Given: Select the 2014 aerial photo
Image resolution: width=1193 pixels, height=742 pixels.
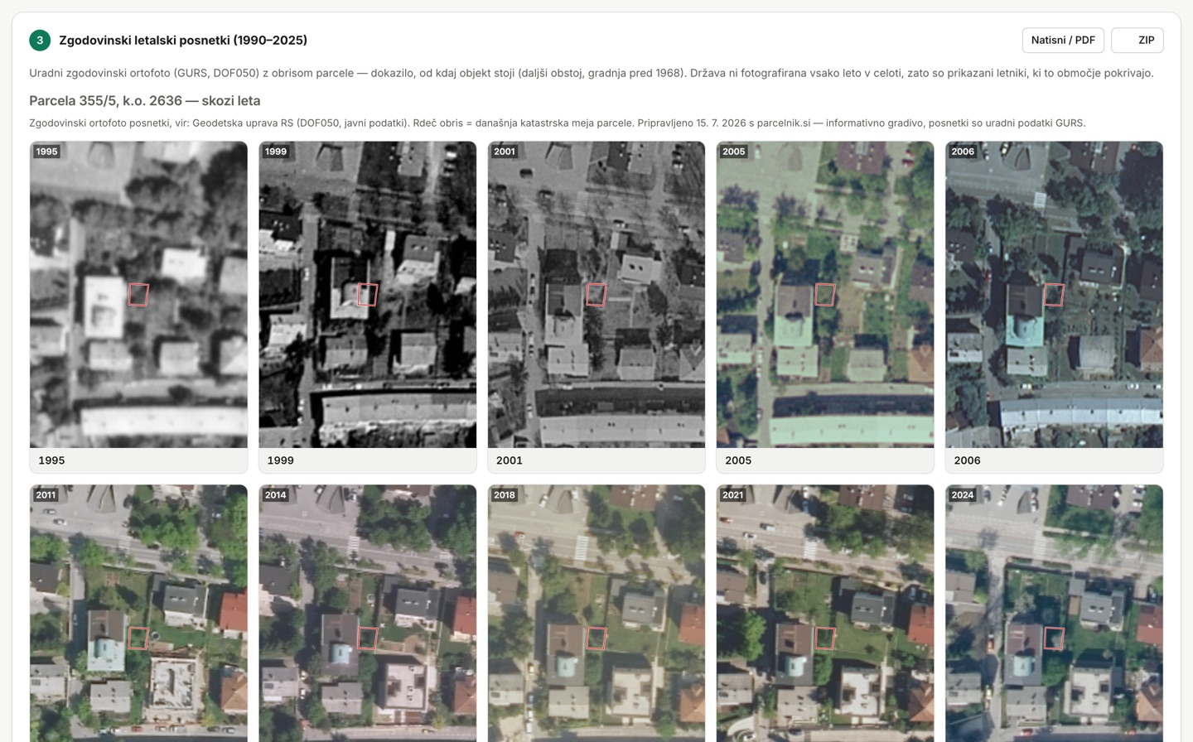Looking at the screenshot, I should pyautogui.click(x=367, y=614).
